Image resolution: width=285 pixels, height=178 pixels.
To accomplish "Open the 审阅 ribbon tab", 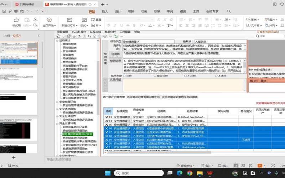I will [170, 11].
